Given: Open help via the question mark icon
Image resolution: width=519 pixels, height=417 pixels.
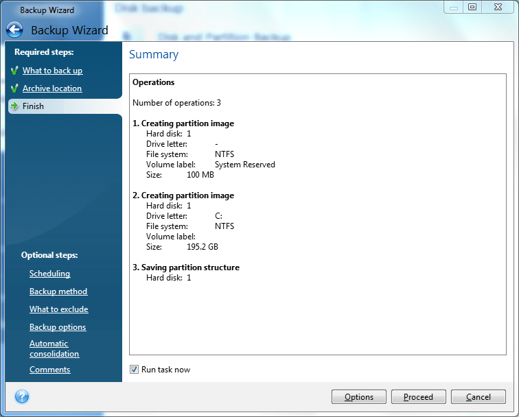Looking at the screenshot, I should point(22,396).
